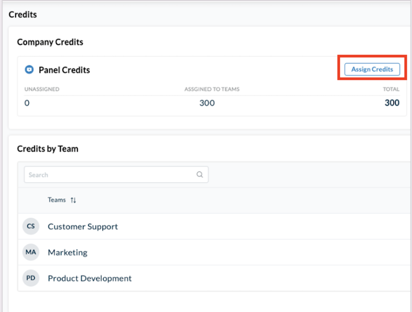Select the Customer Support table row

(201, 226)
